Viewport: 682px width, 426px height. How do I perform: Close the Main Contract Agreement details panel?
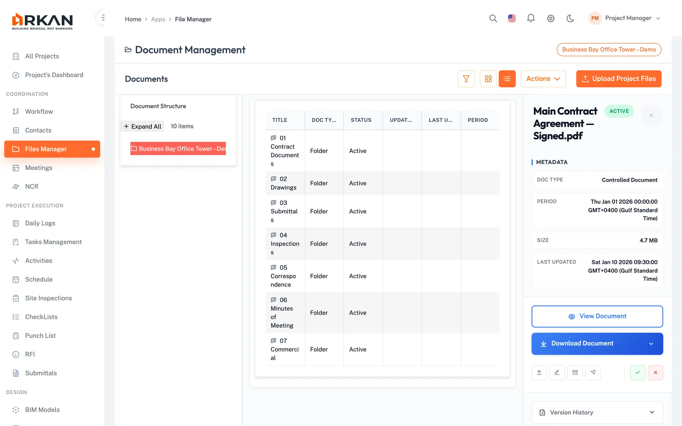point(651,115)
